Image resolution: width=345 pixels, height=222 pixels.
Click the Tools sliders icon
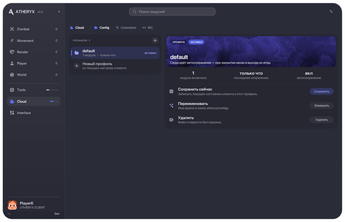click(12, 90)
